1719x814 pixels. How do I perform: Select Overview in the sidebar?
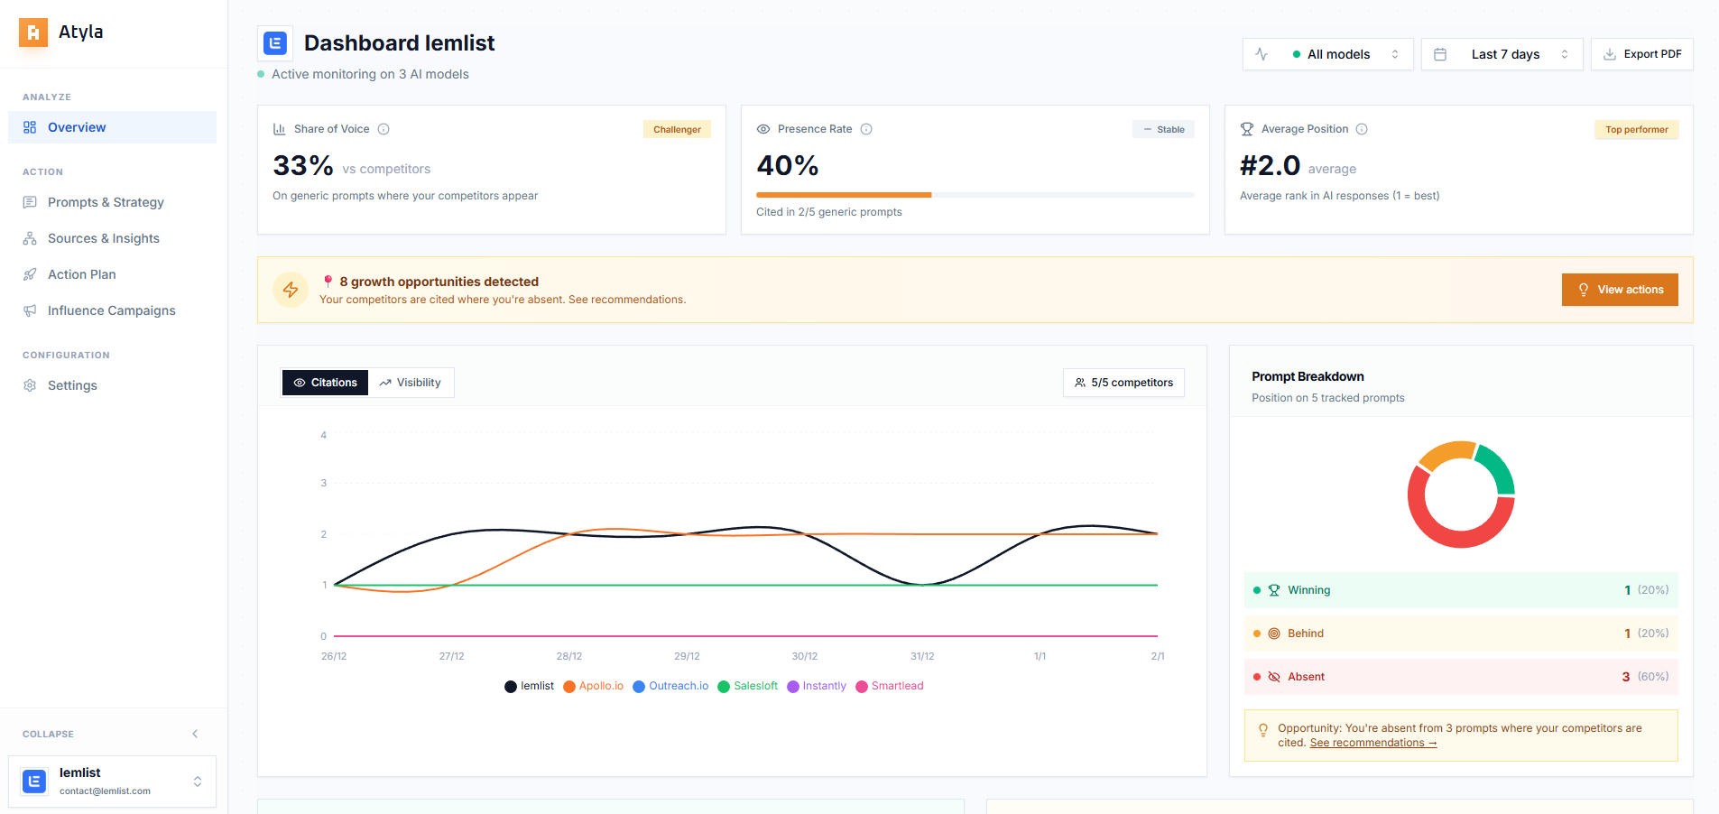(x=76, y=127)
